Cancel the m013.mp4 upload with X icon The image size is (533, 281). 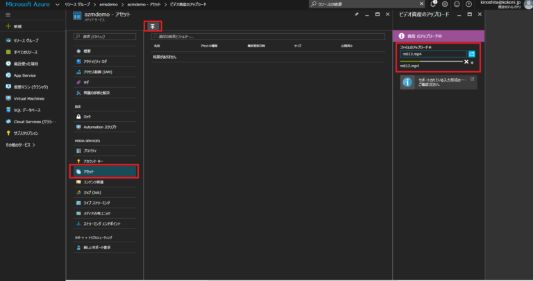(x=466, y=62)
